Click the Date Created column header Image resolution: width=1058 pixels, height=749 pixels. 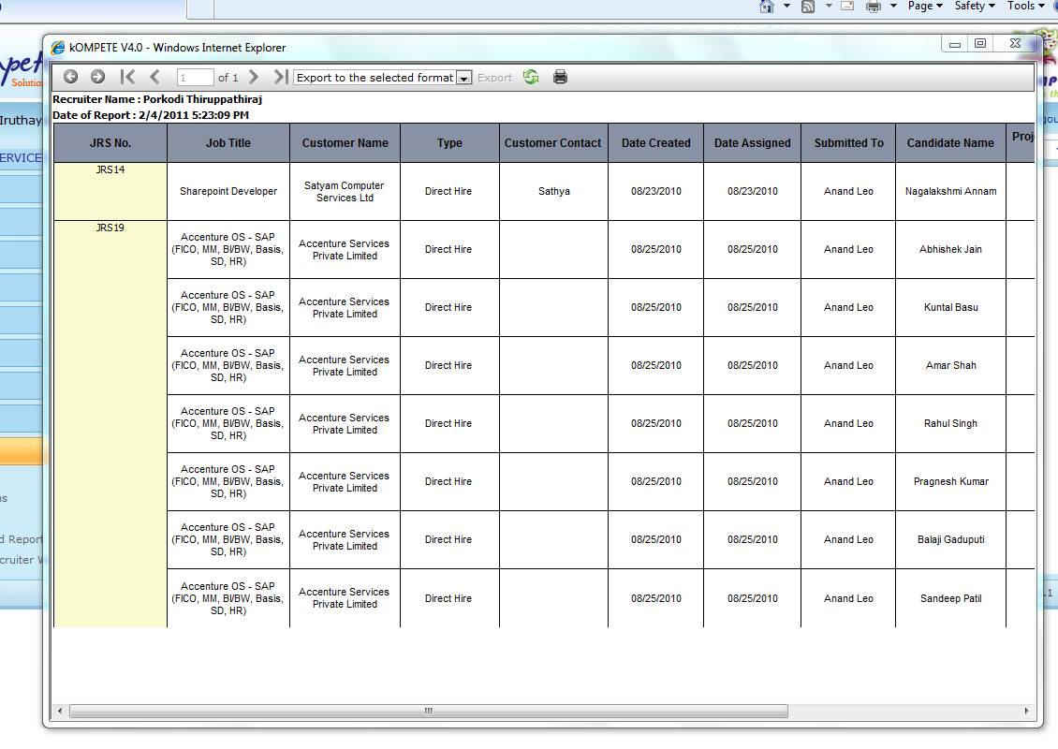[x=655, y=143]
